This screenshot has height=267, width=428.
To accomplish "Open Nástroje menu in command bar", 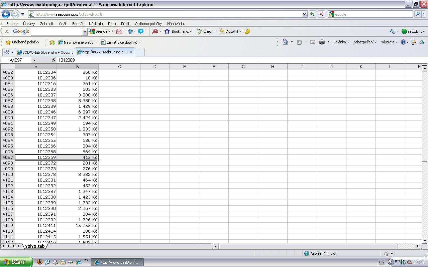I will (389, 42).
